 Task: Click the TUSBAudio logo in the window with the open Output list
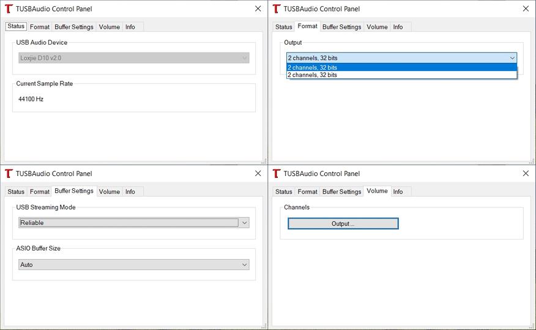pyautogui.click(x=277, y=9)
